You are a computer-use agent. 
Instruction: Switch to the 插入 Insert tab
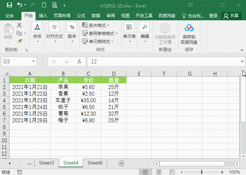coord(43,16)
